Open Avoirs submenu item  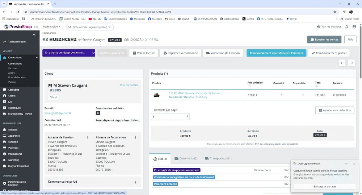(11, 73)
